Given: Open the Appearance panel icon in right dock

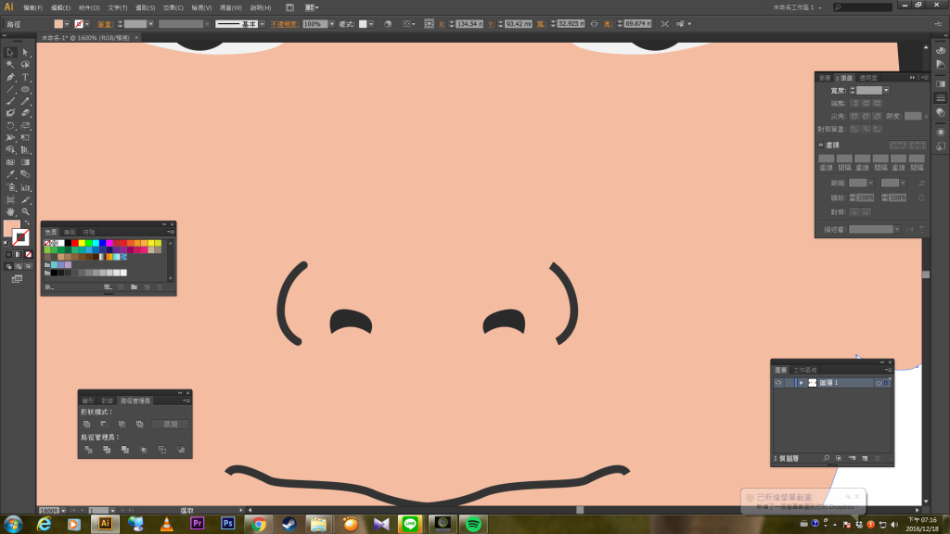Looking at the screenshot, I should 941,132.
